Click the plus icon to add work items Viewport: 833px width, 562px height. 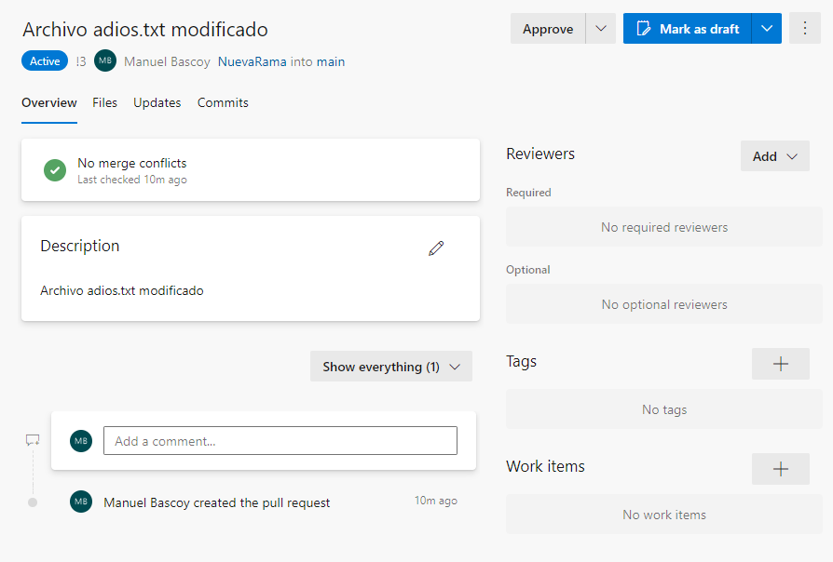coord(780,469)
